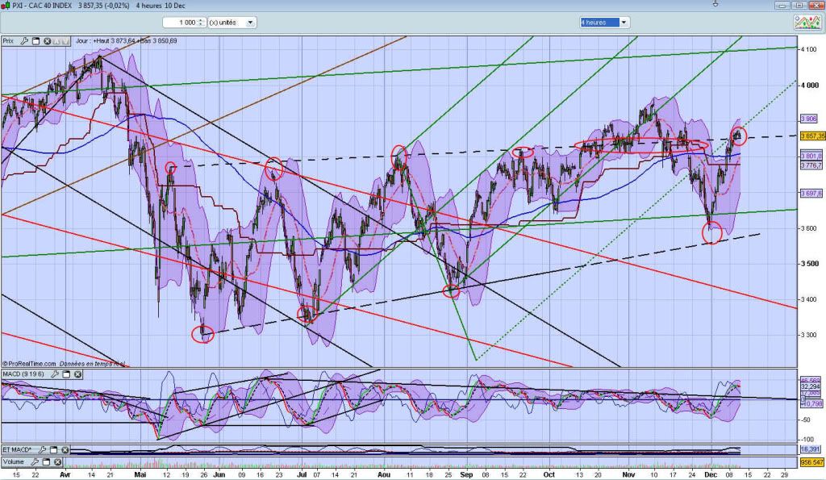The image size is (826, 480).
Task: Click the 1 000 units input field
Action: coord(179,23)
